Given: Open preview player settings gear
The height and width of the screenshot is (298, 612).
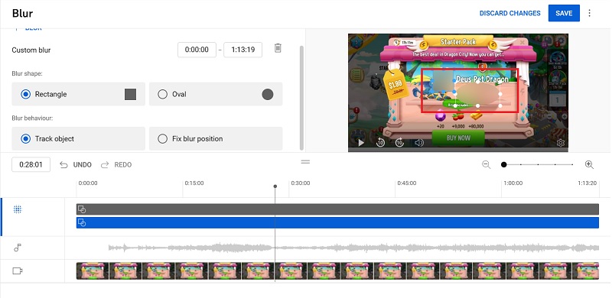Looking at the screenshot, I should (x=561, y=143).
